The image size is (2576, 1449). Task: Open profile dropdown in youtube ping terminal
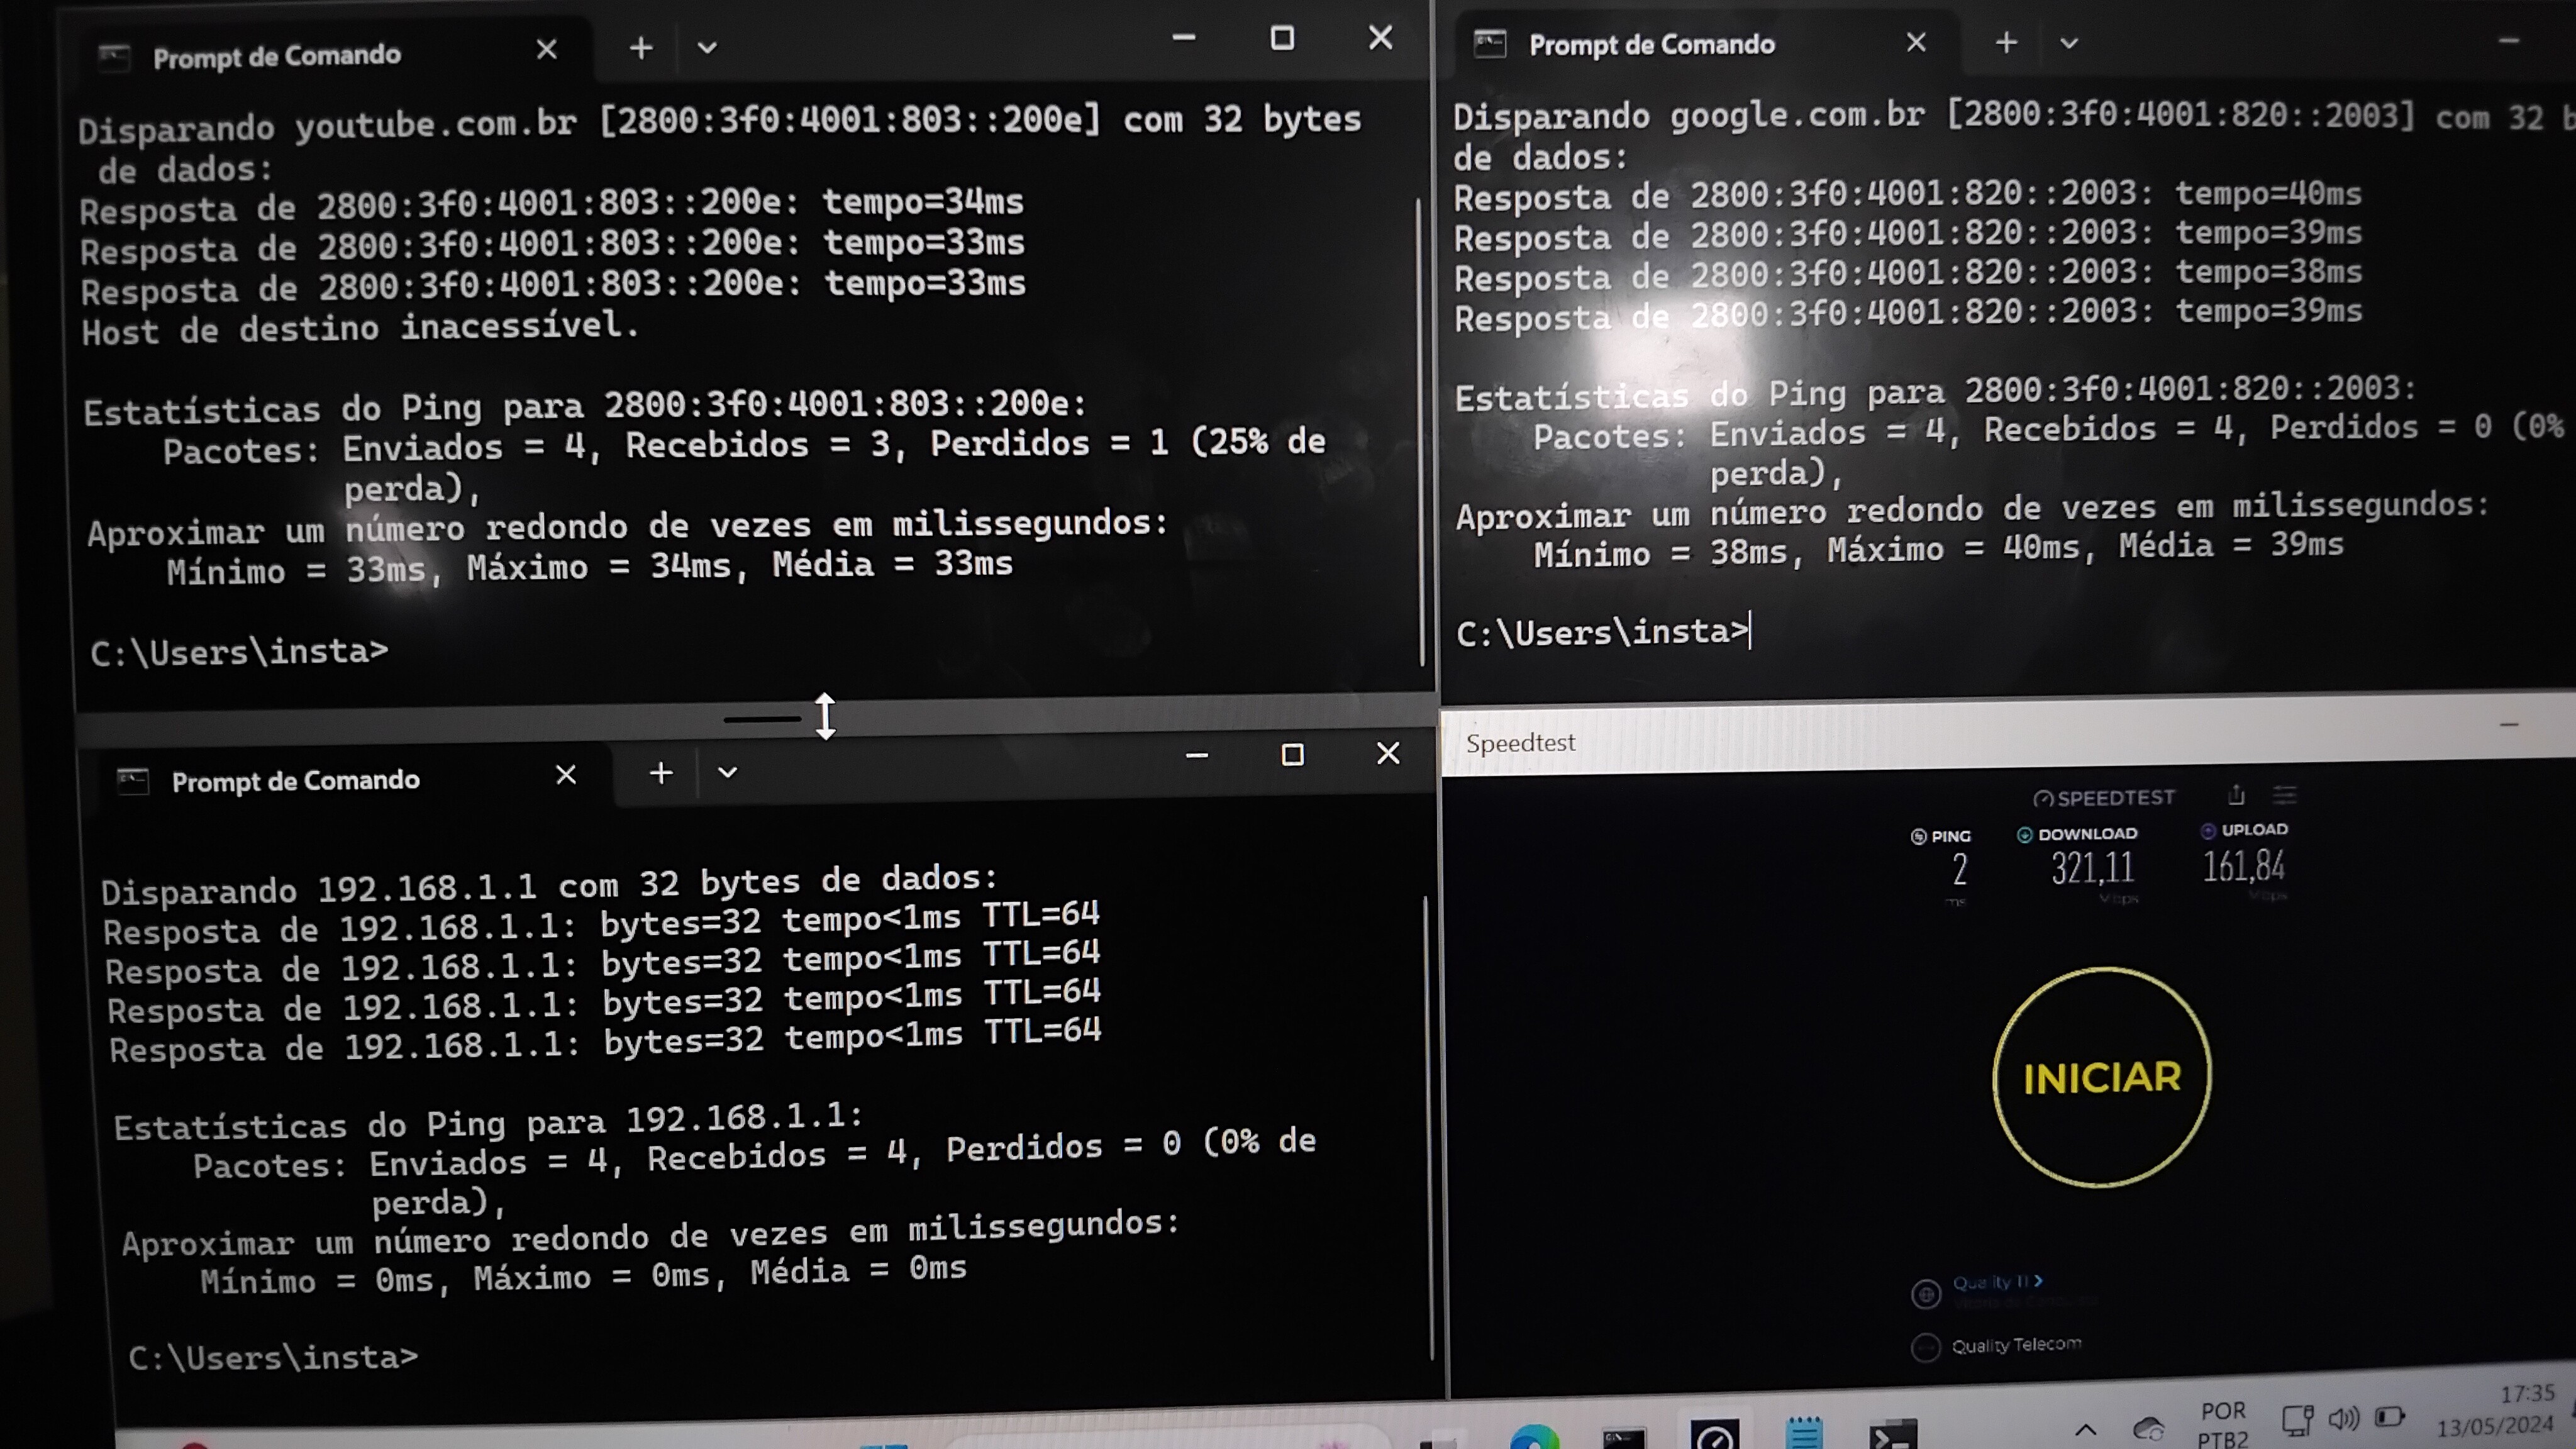tap(707, 48)
